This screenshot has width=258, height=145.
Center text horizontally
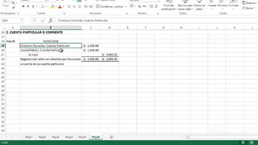point(74,6)
